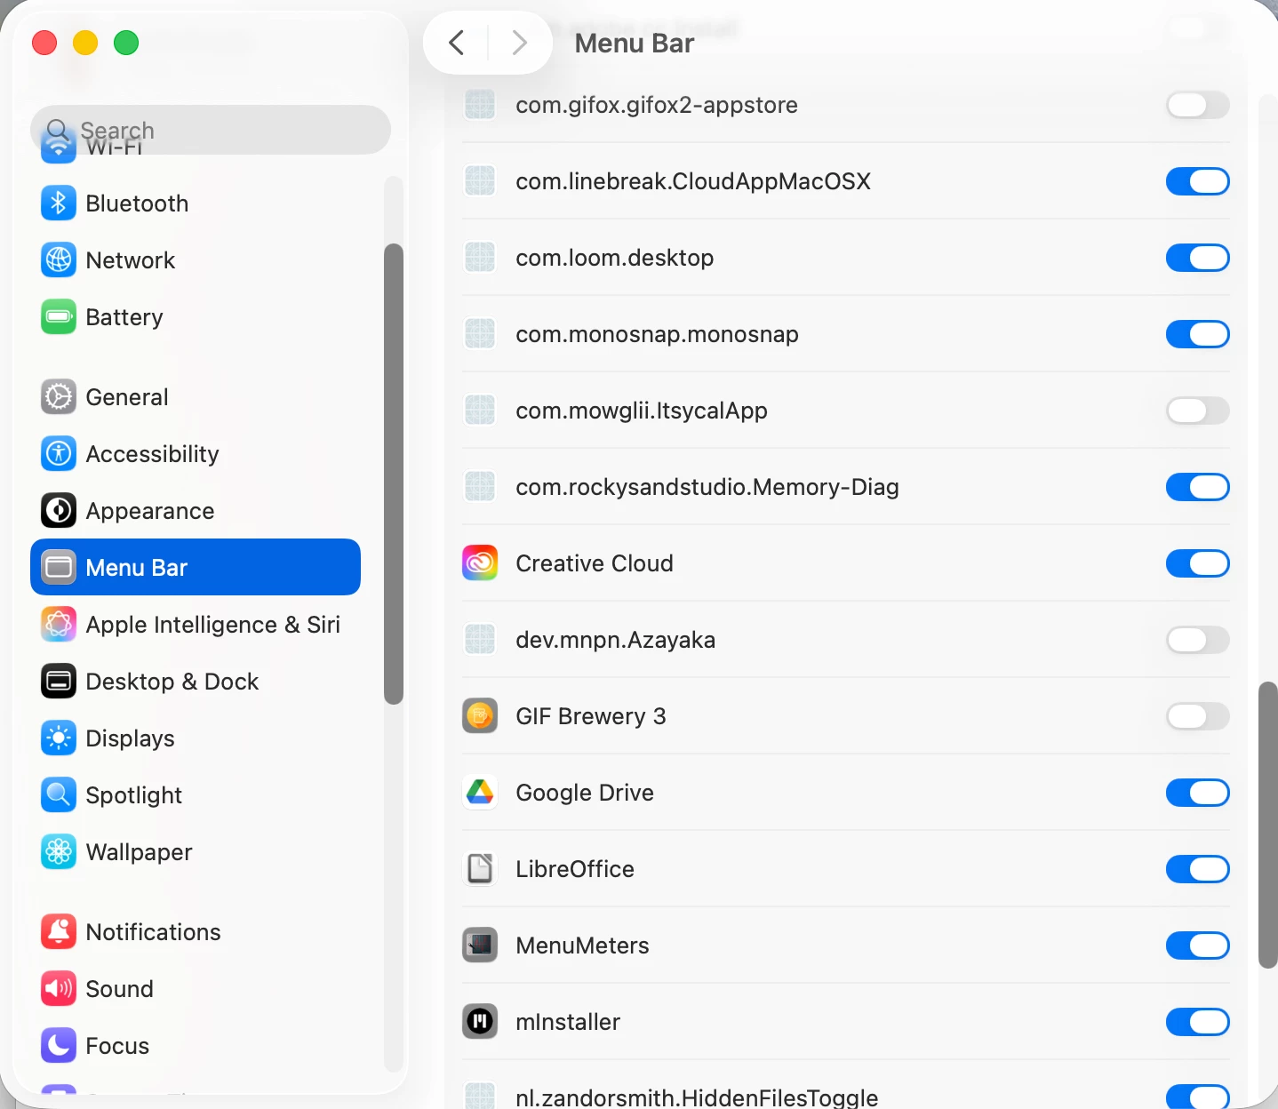Click the com.loom.desktop placeholder icon
This screenshot has height=1109, width=1278.
point(480,258)
